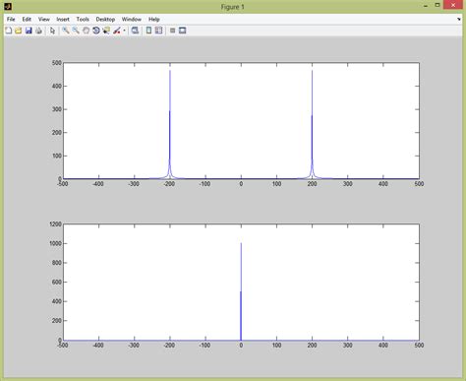The image size is (466, 381).
Task: Save the figure with the floppy disk icon
Action: point(29,31)
